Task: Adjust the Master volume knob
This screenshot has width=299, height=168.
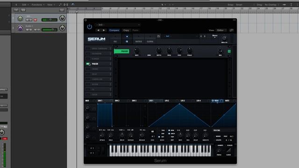Action: [x=224, y=38]
